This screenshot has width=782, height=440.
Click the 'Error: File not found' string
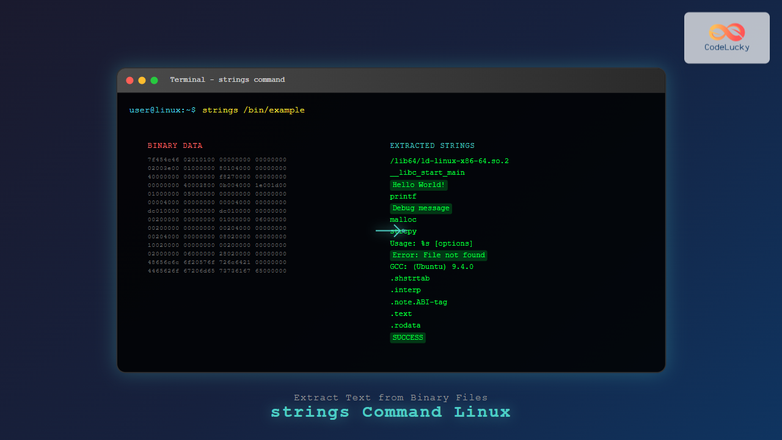pyautogui.click(x=438, y=255)
